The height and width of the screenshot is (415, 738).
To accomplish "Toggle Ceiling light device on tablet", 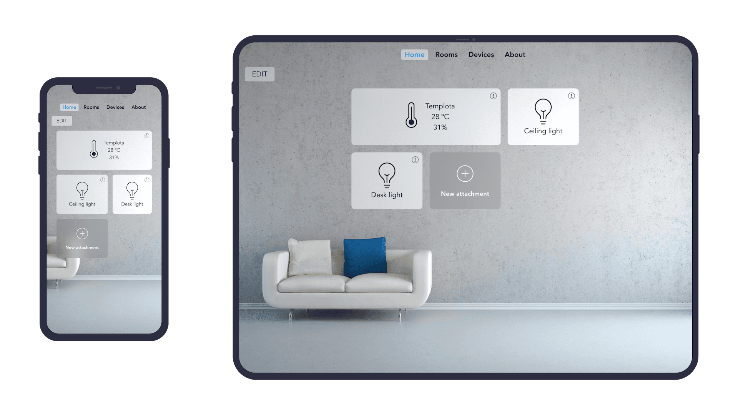I will click(543, 116).
